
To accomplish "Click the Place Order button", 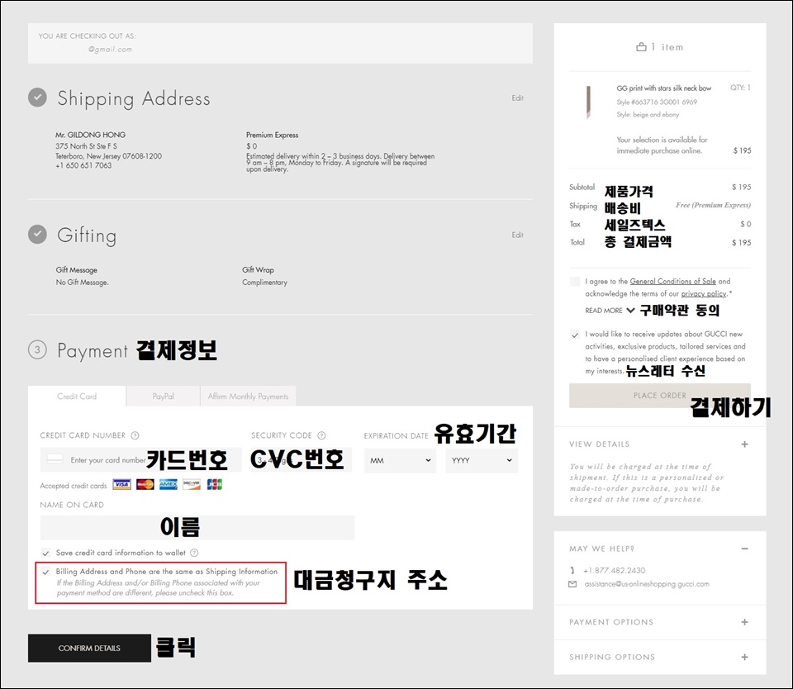I will pos(660,396).
